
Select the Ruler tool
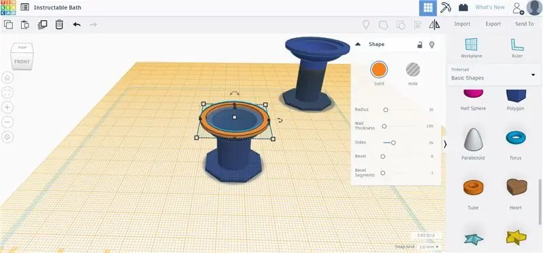click(x=517, y=47)
